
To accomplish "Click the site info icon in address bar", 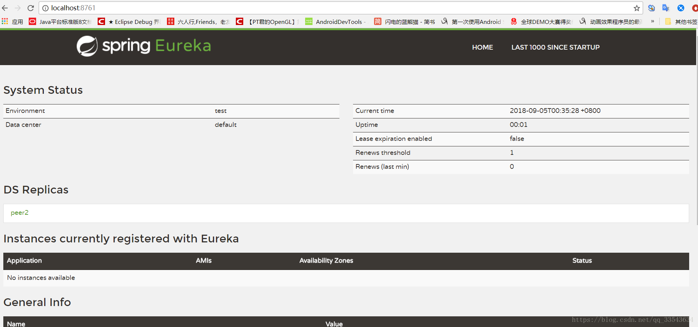I will (45, 8).
